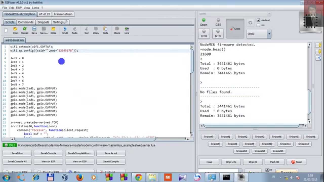324x182 pixels.
Task: Click the Save&Compile All button
Action: click(x=17, y=162)
